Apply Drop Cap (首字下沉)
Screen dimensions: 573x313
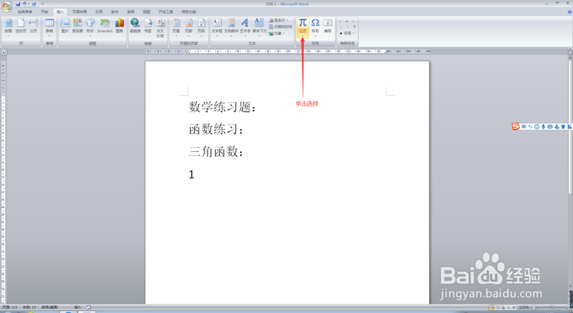coord(260,27)
